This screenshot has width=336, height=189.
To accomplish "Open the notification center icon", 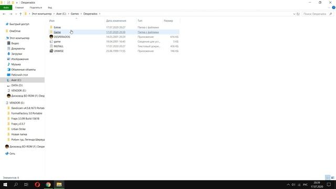I will pyautogui.click(x=329, y=184).
